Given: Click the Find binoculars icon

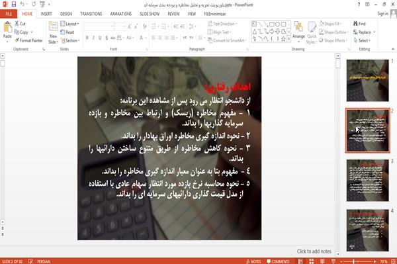Looking at the screenshot, I should [x=355, y=24].
